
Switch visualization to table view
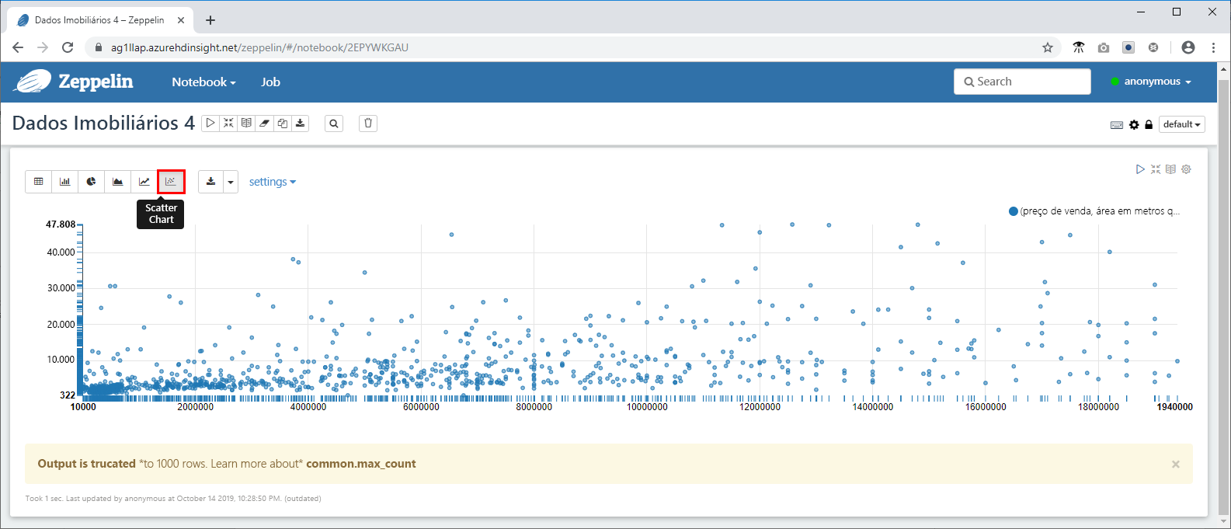[39, 182]
